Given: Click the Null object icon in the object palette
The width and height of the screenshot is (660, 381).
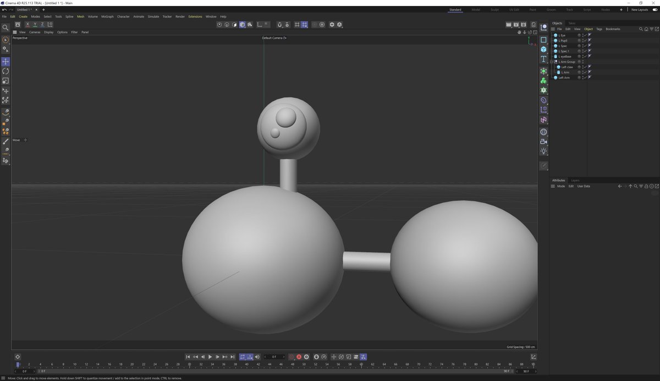Looking at the screenshot, I should 543,28.
